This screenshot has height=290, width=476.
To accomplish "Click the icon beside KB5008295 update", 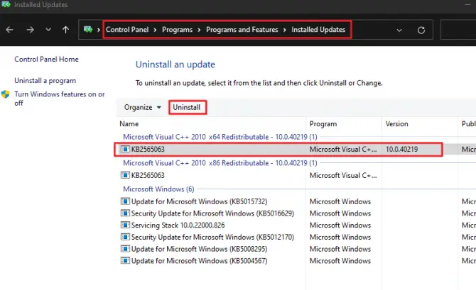I will [x=125, y=248].
